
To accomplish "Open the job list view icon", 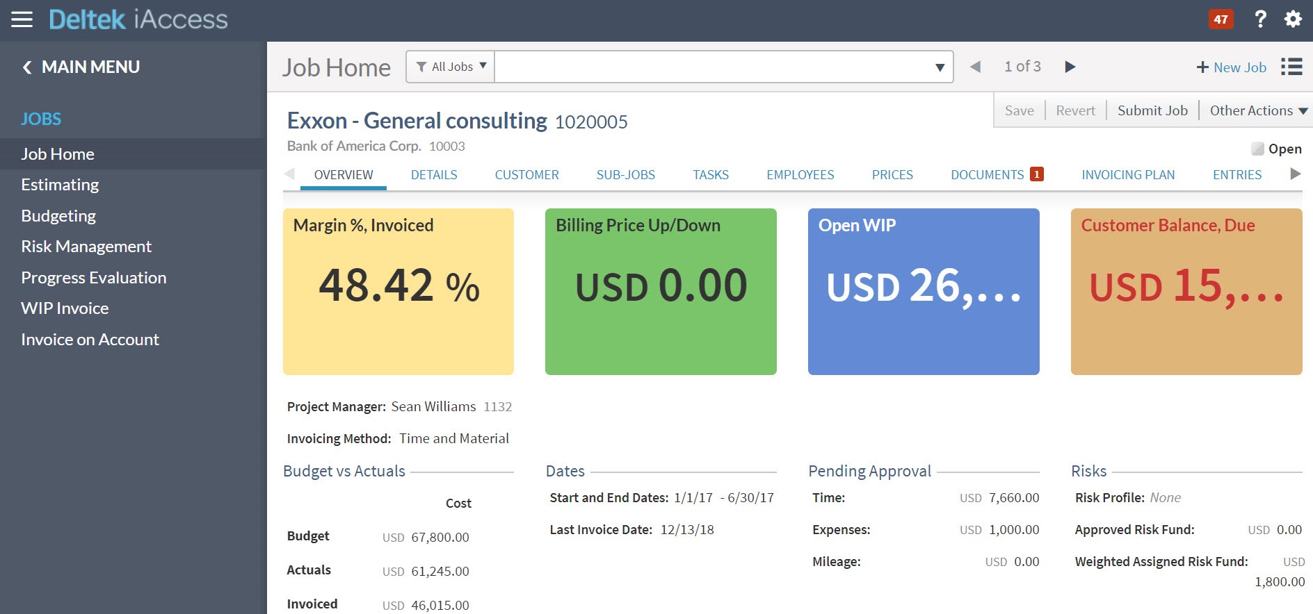I will [1291, 67].
